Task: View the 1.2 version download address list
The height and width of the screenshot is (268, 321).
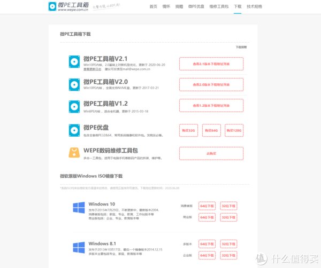Action: coord(211,105)
